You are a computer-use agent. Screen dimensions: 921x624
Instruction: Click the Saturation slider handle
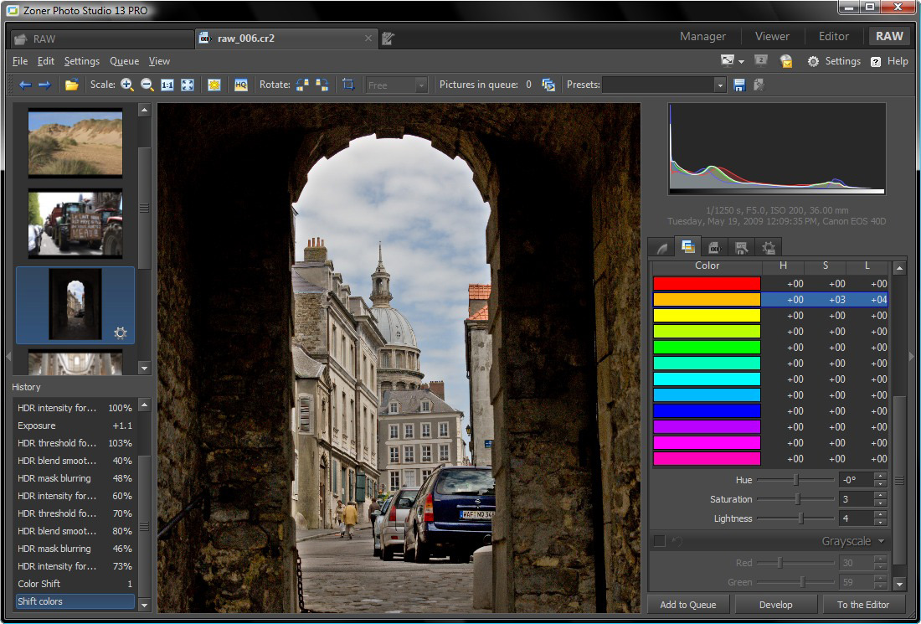pyautogui.click(x=797, y=499)
